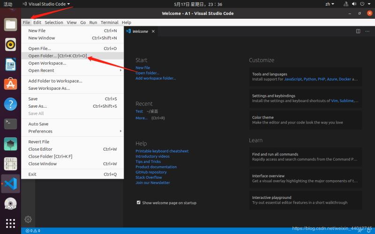Open the Help icon in dock

pyautogui.click(x=10, y=104)
